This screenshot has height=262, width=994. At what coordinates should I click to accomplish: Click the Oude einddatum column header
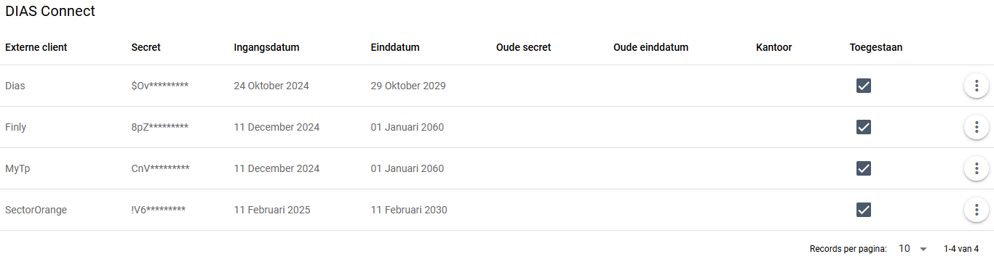[651, 47]
